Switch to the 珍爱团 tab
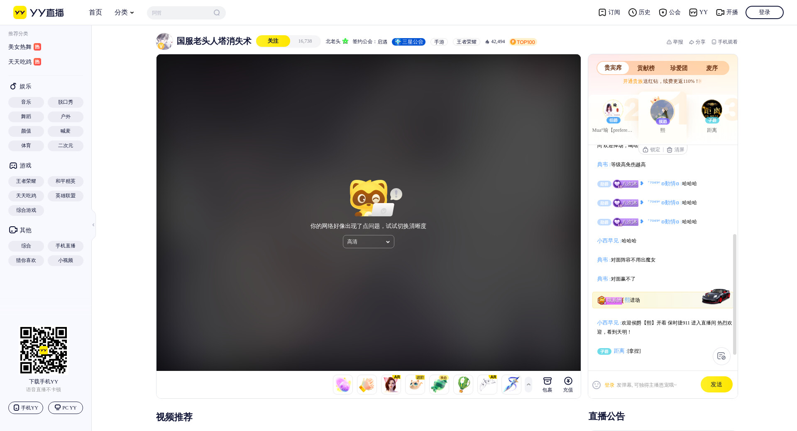Image resolution: width=797 pixels, height=431 pixels. coord(679,68)
